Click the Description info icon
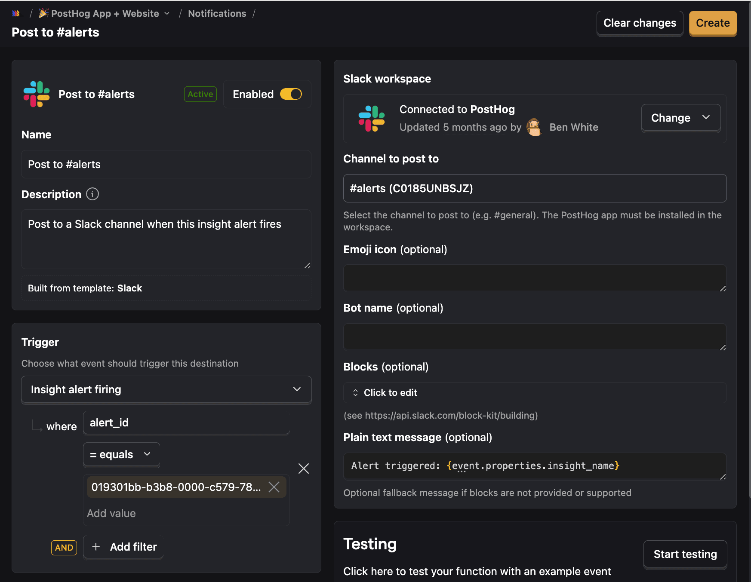Viewport: 751px width, 582px height. tap(92, 194)
